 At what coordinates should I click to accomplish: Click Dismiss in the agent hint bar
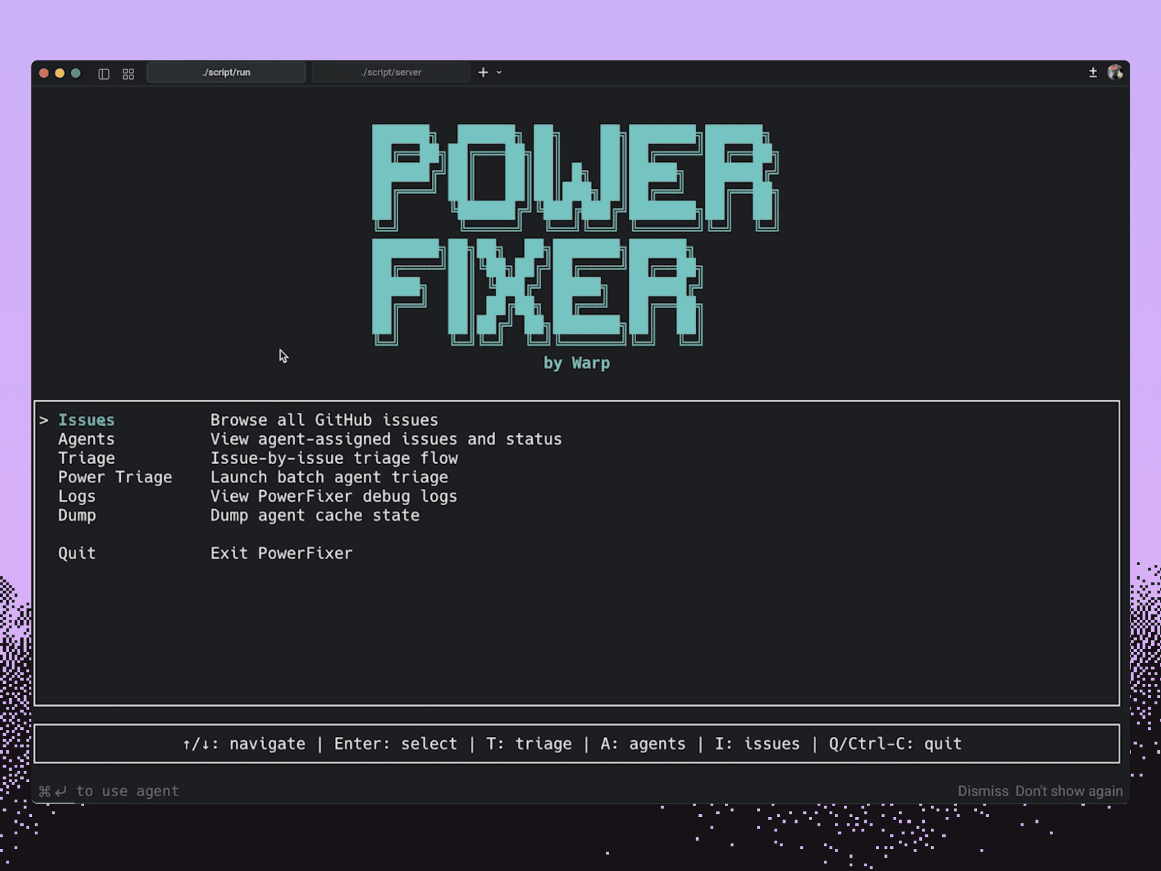click(x=983, y=791)
